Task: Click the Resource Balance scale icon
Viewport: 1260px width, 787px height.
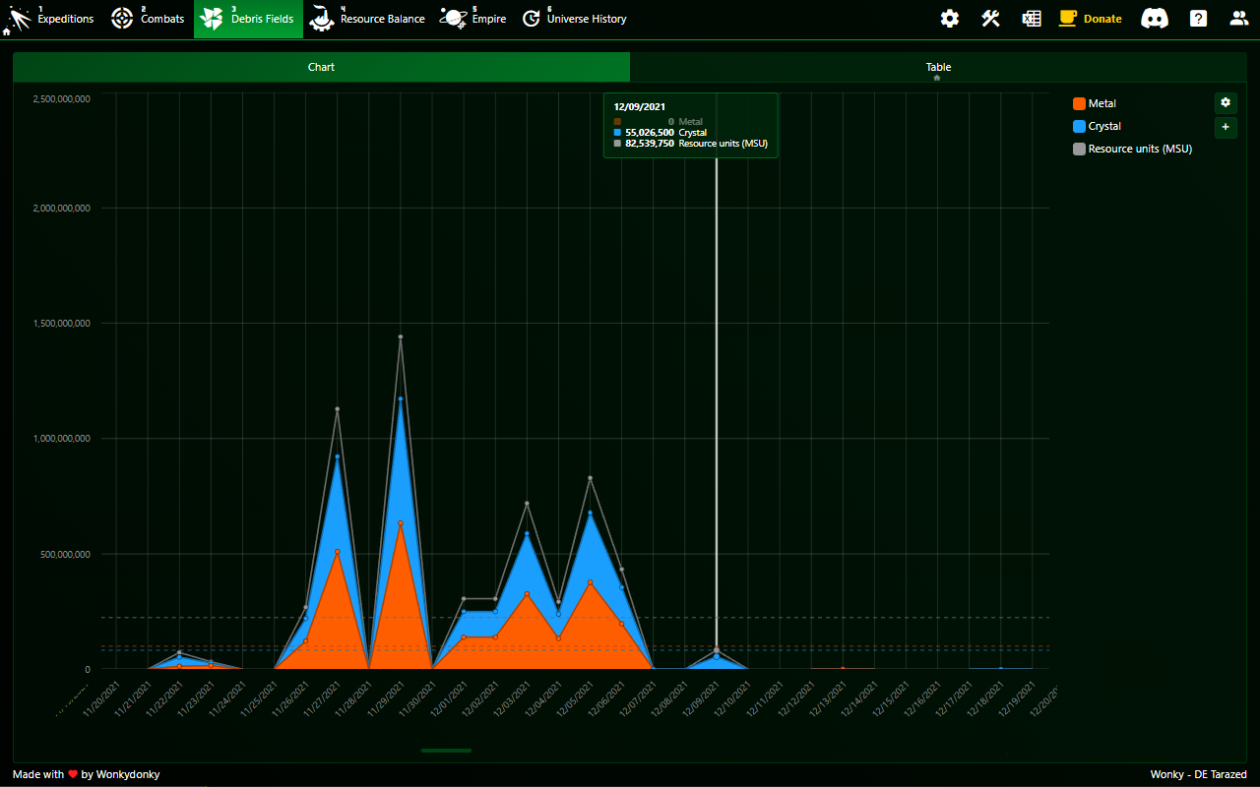Action: tap(322, 18)
